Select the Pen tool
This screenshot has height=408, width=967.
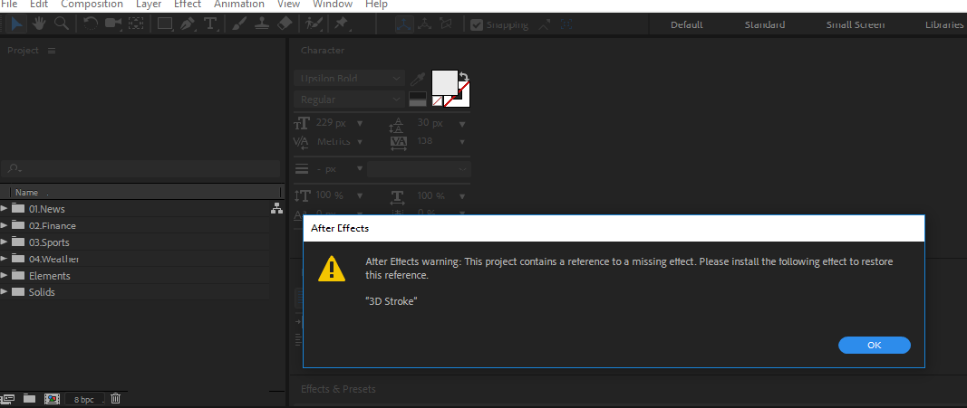point(189,24)
